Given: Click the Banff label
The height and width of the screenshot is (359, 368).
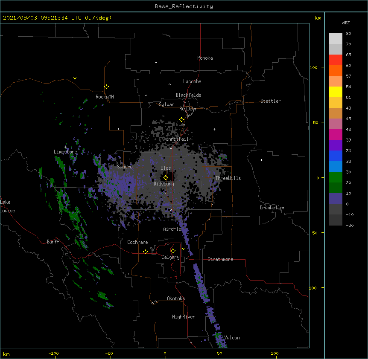Looking at the screenshot, I should coord(53,242).
